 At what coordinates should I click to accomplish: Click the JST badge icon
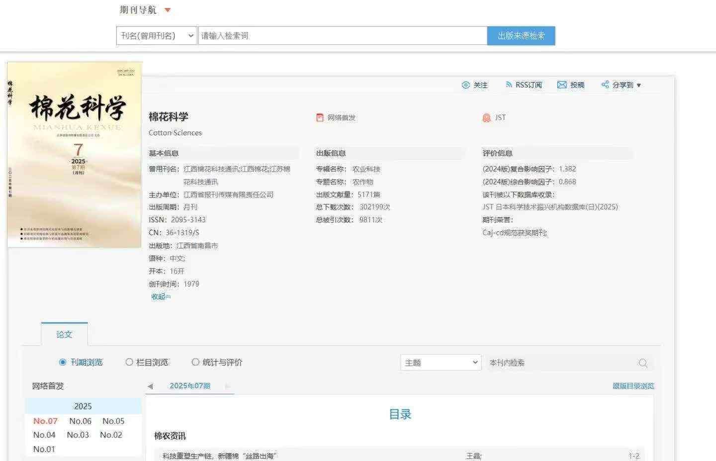pyautogui.click(x=486, y=118)
